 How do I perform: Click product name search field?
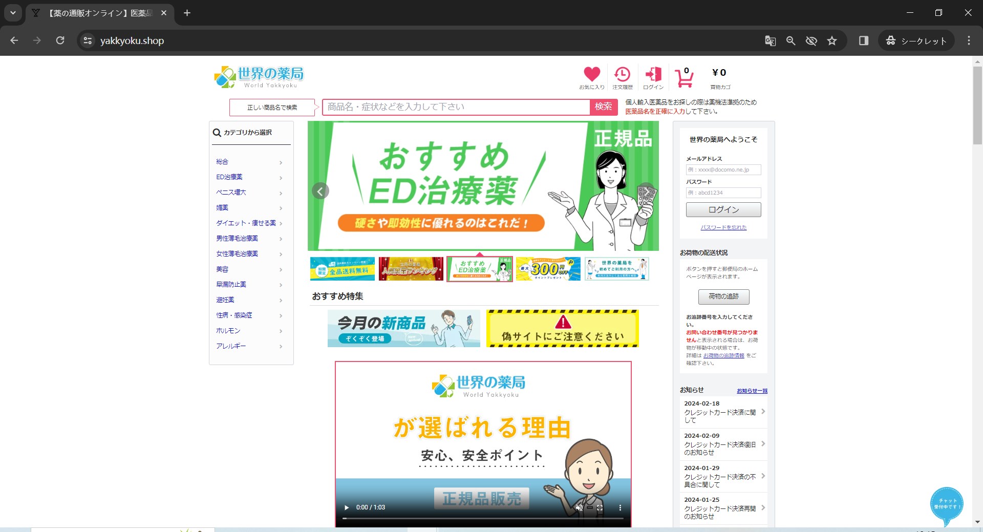coord(456,107)
